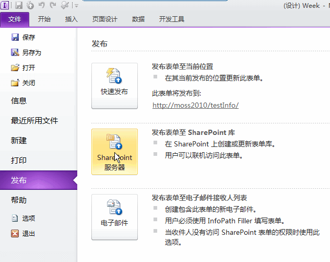Open the Customize Quick Access Toolbar dropdown
The width and height of the screenshot is (330, 262).
[x=76, y=6]
